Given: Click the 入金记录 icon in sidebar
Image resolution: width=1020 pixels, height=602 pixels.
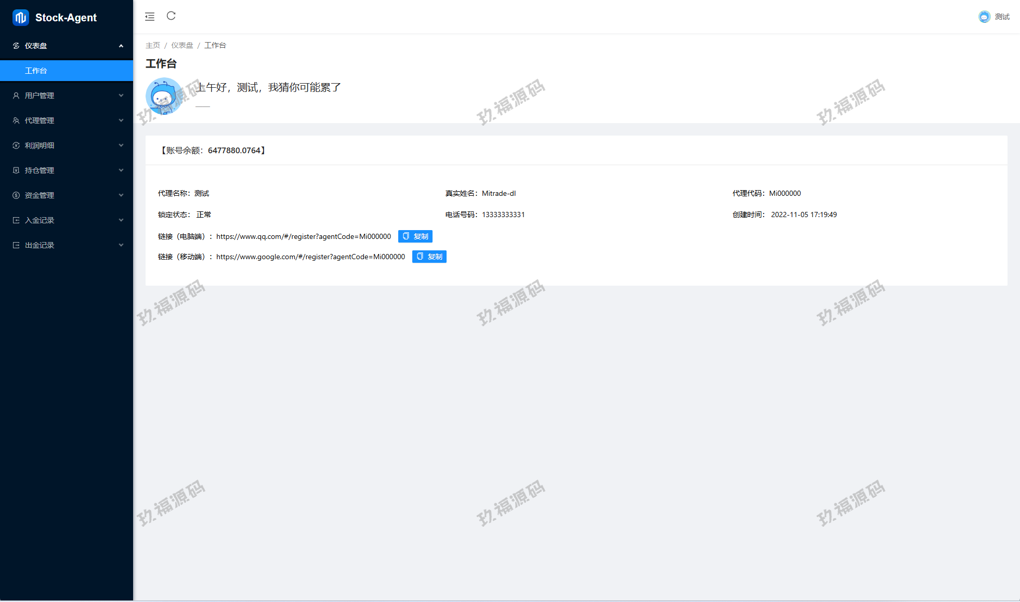Looking at the screenshot, I should coord(16,220).
